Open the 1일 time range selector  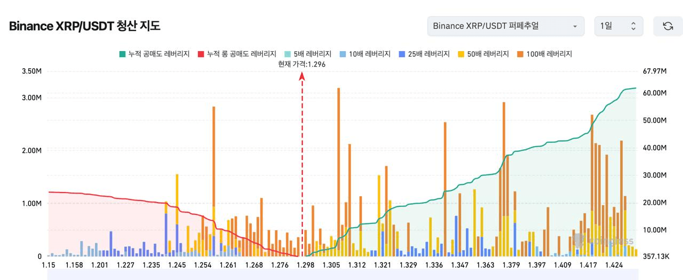(x=618, y=26)
